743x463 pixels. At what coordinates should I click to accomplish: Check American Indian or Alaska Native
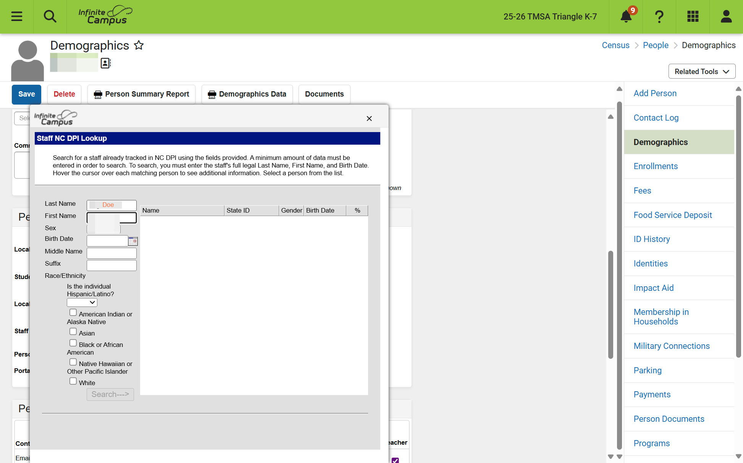coord(73,313)
